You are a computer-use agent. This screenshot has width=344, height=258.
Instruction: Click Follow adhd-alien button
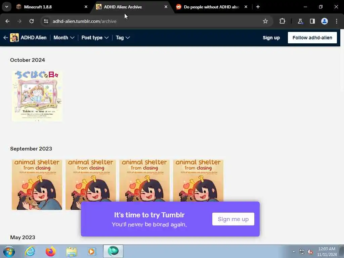click(312, 38)
